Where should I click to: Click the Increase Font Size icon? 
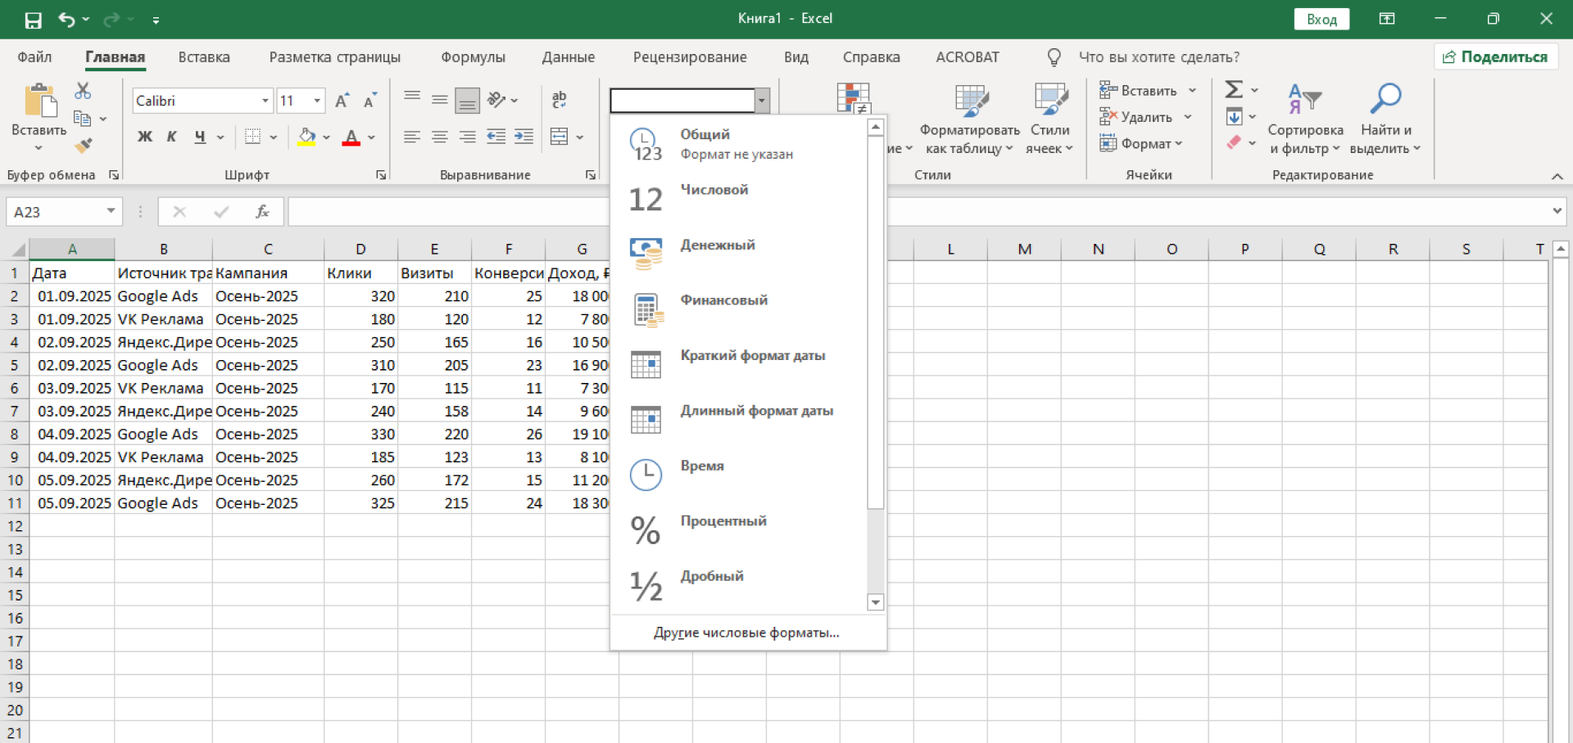[342, 101]
